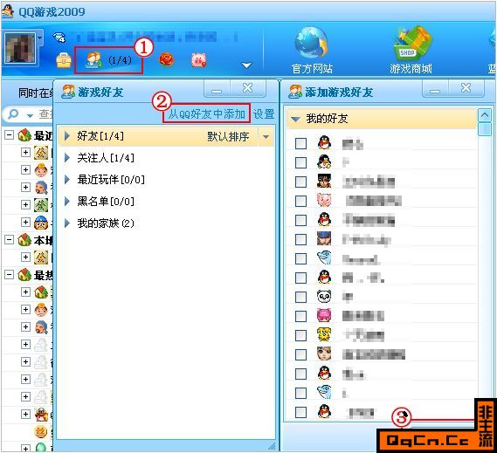Click the magnifier search icon
The height and width of the screenshot is (453, 497).
tap(13, 113)
